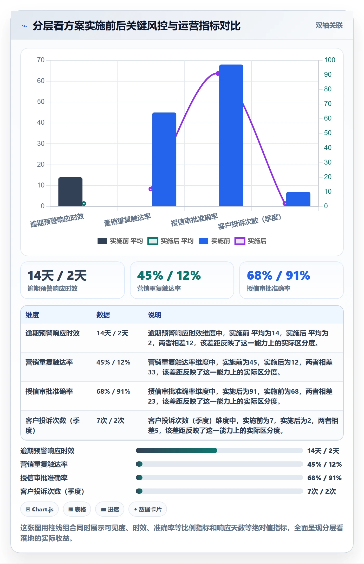Image resolution: width=364 pixels, height=564 pixels.
Task: Click the 表格 tag chip
Action: pos(77,509)
